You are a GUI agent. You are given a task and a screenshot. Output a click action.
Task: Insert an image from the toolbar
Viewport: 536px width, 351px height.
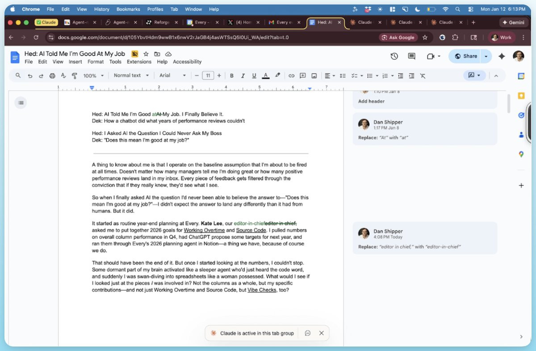click(314, 76)
